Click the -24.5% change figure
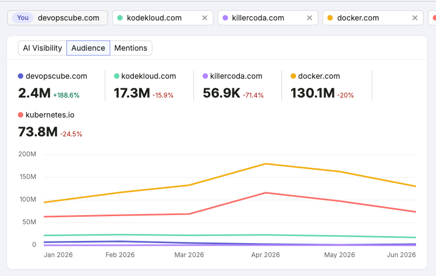This screenshot has height=276, width=436. tap(71, 134)
